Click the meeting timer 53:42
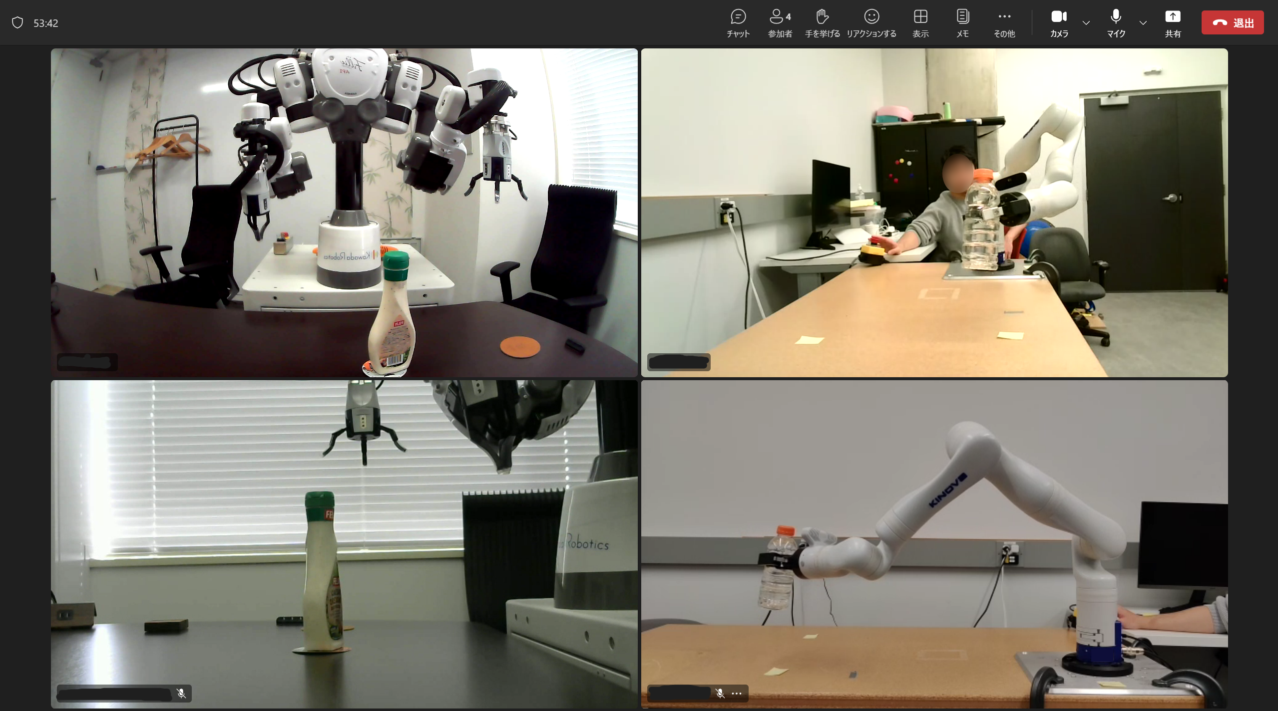This screenshot has height=711, width=1278. coord(46,23)
